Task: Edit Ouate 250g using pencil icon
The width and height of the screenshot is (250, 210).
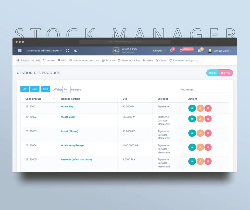Action: [200, 119]
